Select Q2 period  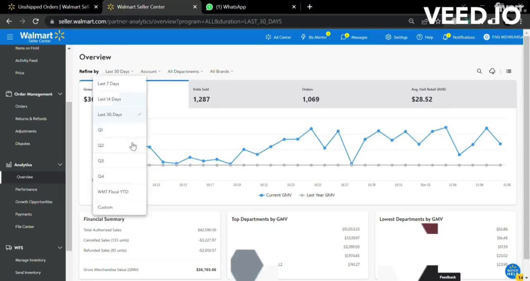(x=120, y=146)
